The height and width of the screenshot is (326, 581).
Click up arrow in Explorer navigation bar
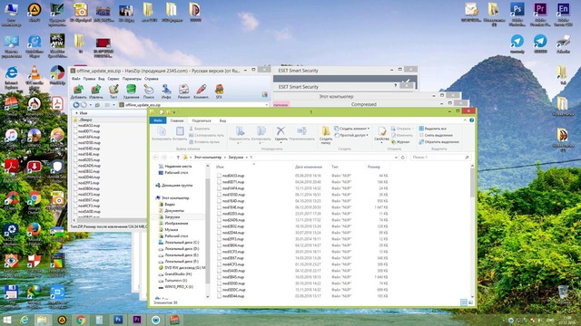[x=178, y=158]
